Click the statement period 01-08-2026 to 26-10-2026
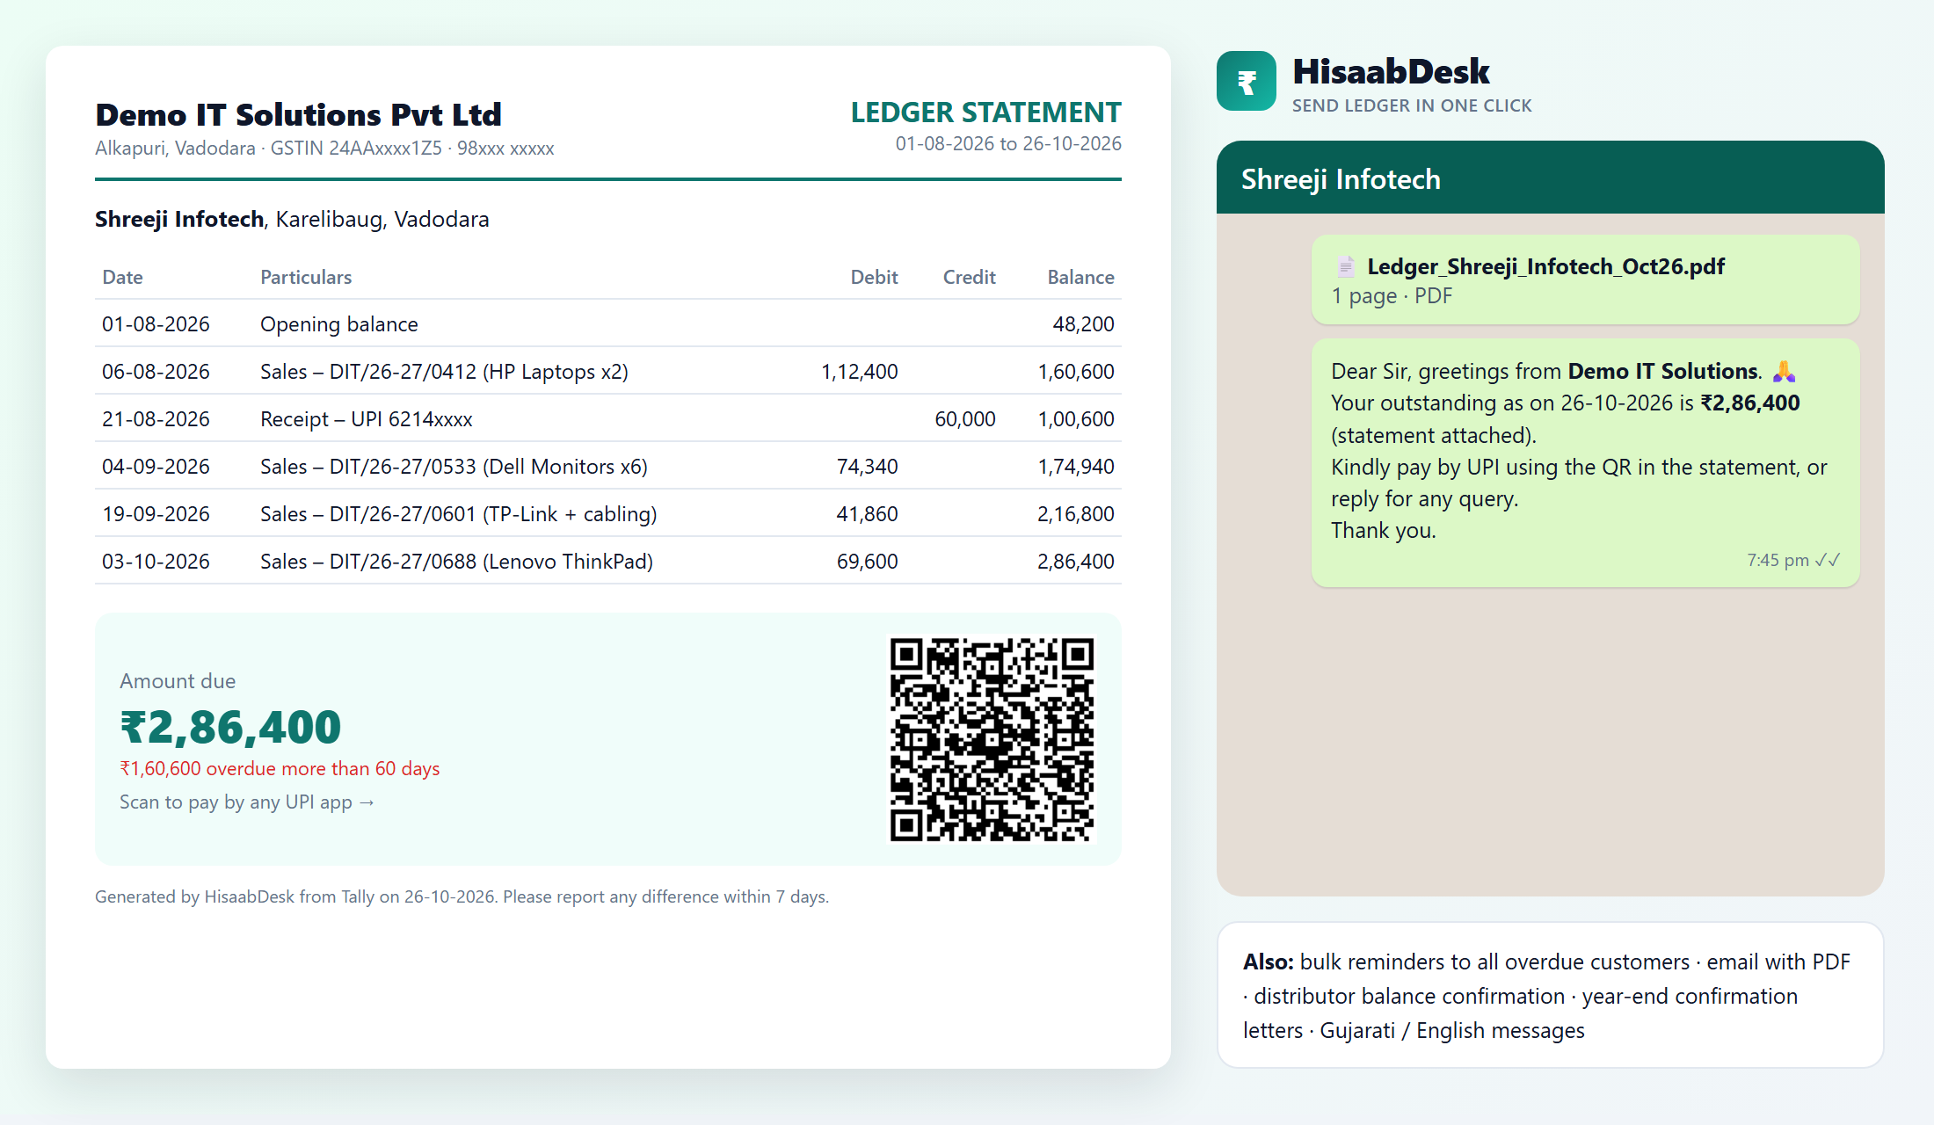The width and height of the screenshot is (1934, 1125). (x=1008, y=143)
